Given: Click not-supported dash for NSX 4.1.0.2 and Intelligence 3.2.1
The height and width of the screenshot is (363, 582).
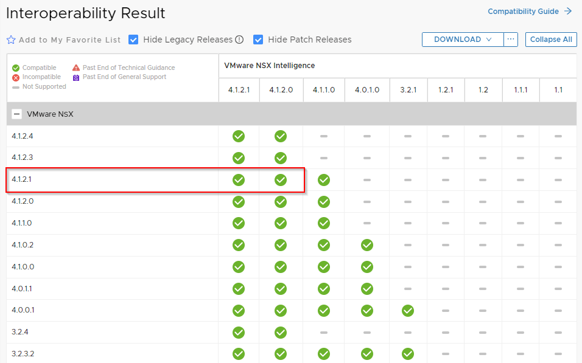Looking at the screenshot, I should point(408,245).
